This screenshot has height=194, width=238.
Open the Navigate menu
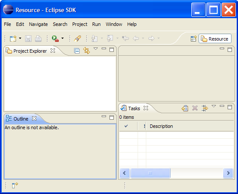(x=39, y=24)
